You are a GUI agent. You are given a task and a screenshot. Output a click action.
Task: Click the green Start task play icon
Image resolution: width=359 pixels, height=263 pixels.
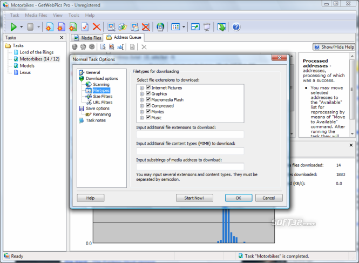pyautogui.click(x=13, y=27)
